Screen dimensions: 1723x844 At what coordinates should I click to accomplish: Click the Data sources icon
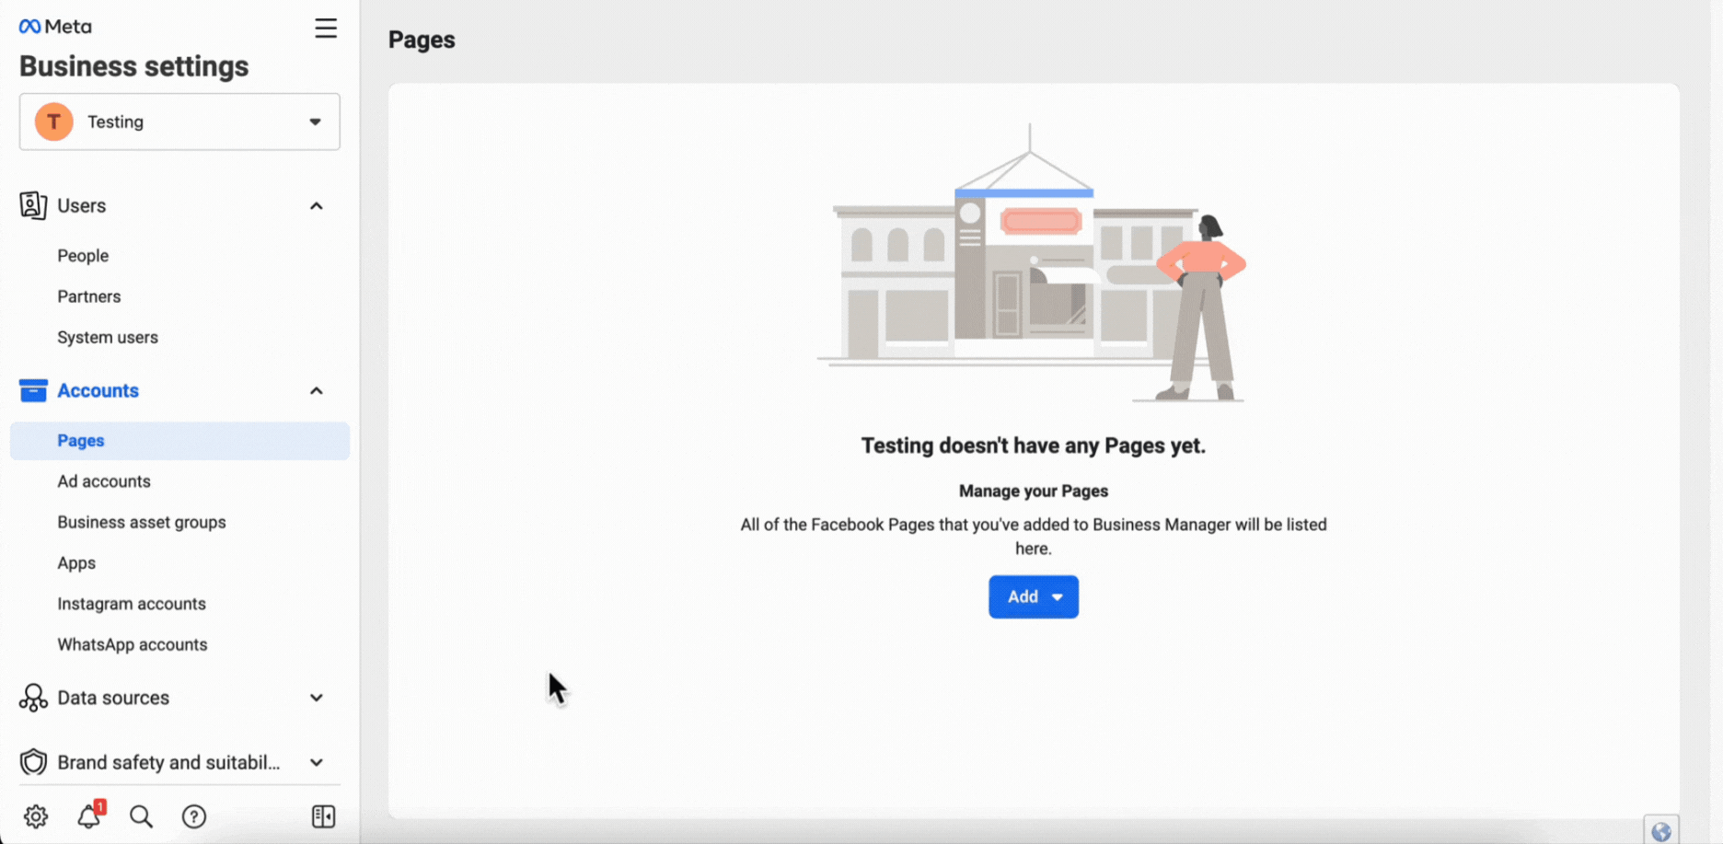pyautogui.click(x=33, y=698)
